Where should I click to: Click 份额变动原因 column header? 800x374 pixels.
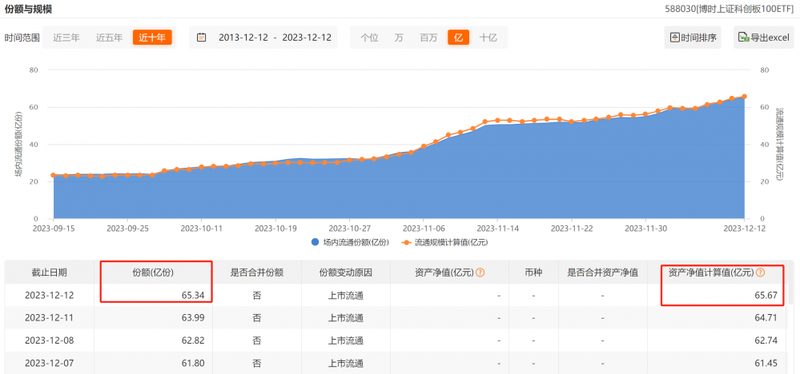(x=345, y=273)
